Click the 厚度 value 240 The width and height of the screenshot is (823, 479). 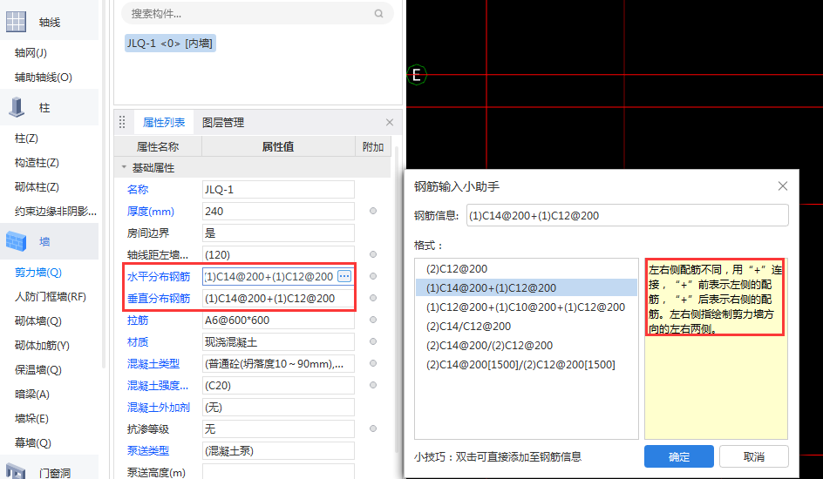278,212
